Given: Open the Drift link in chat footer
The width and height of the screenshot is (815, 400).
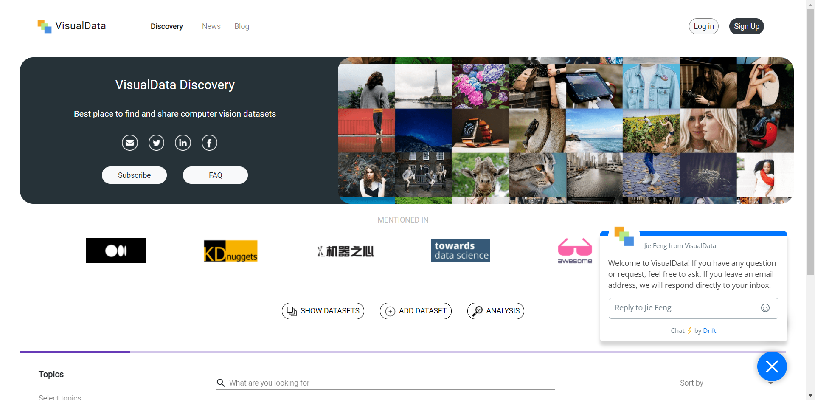Looking at the screenshot, I should pyautogui.click(x=709, y=330).
